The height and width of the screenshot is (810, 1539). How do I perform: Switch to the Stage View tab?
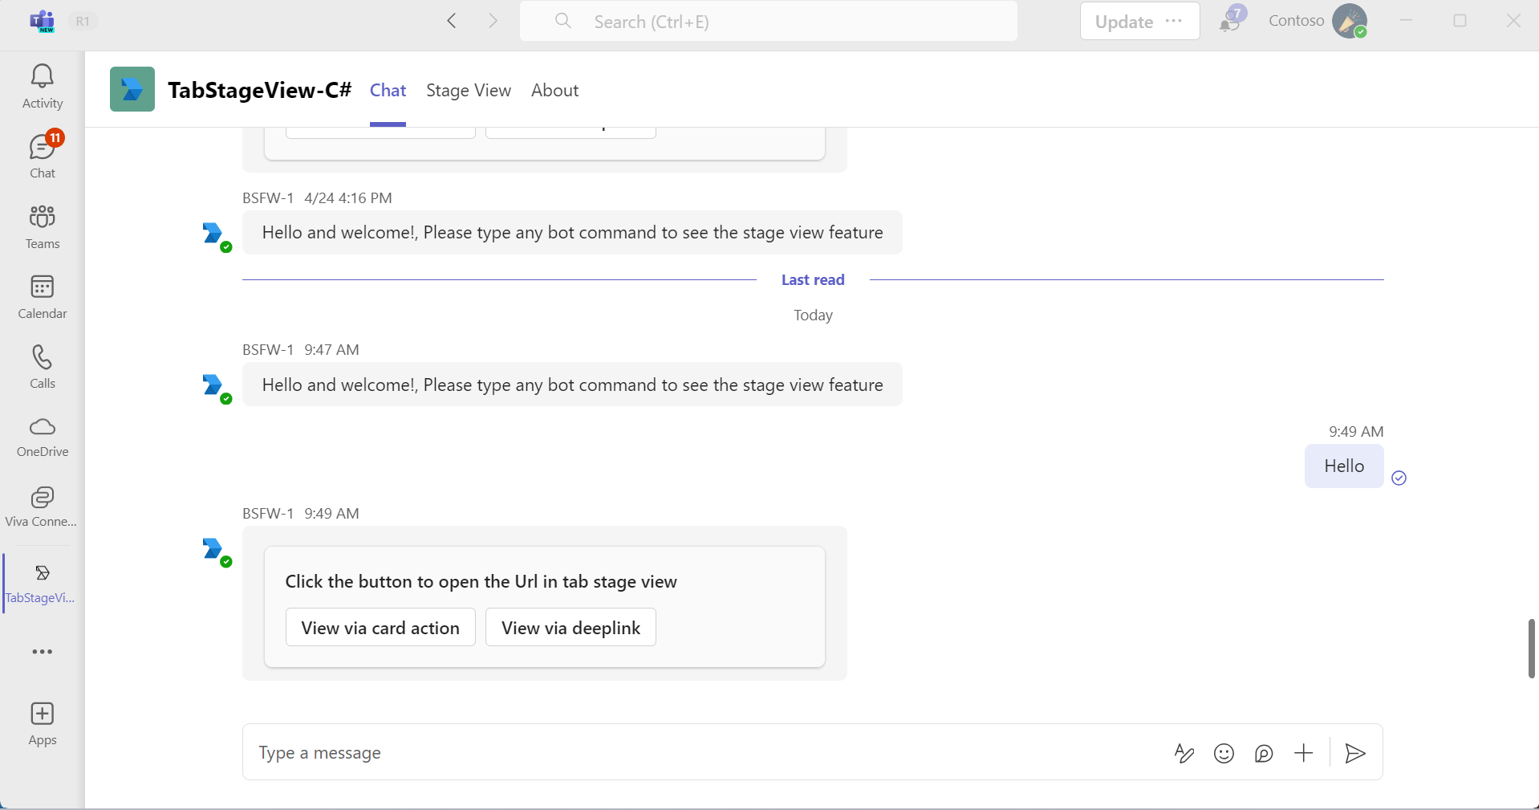[x=468, y=91]
